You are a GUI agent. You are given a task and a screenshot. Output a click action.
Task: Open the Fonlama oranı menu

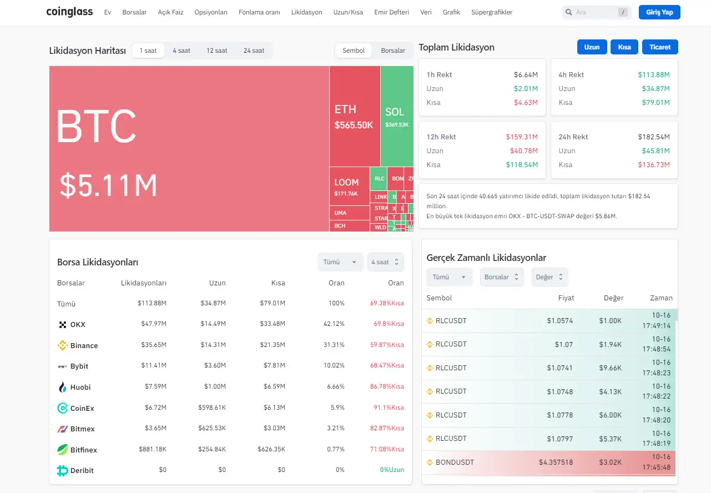coord(259,12)
